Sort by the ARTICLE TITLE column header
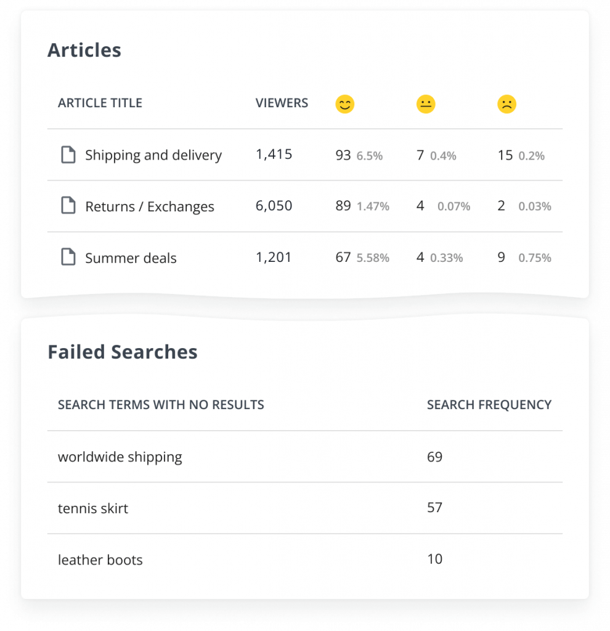Image resolution: width=610 pixels, height=631 pixels. tap(100, 103)
